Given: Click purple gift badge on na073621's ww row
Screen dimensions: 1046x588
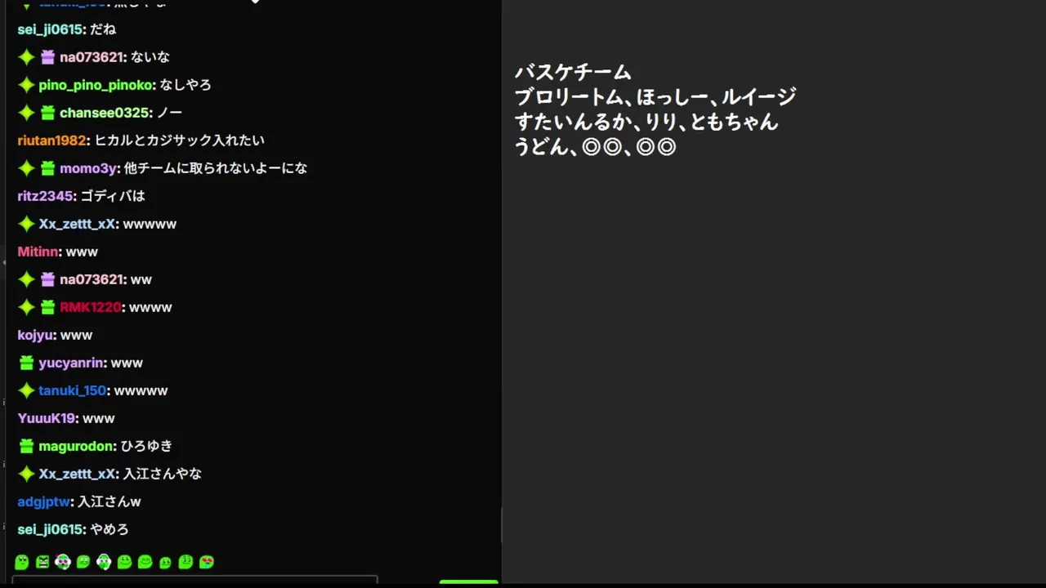Looking at the screenshot, I should (x=47, y=279).
